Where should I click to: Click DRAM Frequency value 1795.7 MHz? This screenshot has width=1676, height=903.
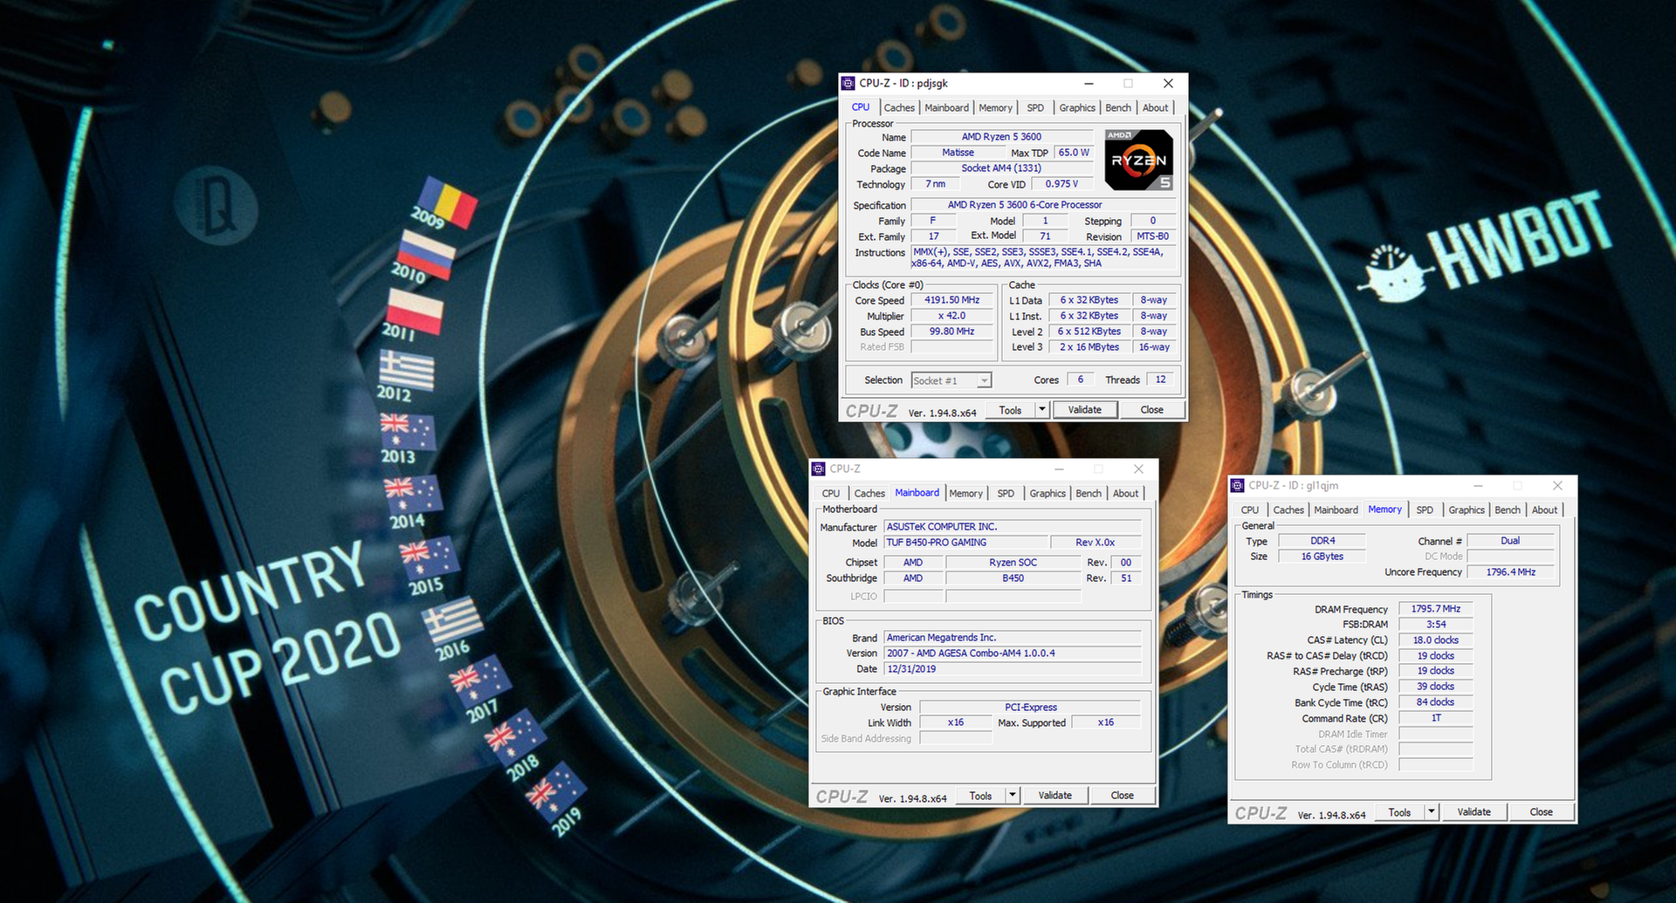pyautogui.click(x=1436, y=609)
